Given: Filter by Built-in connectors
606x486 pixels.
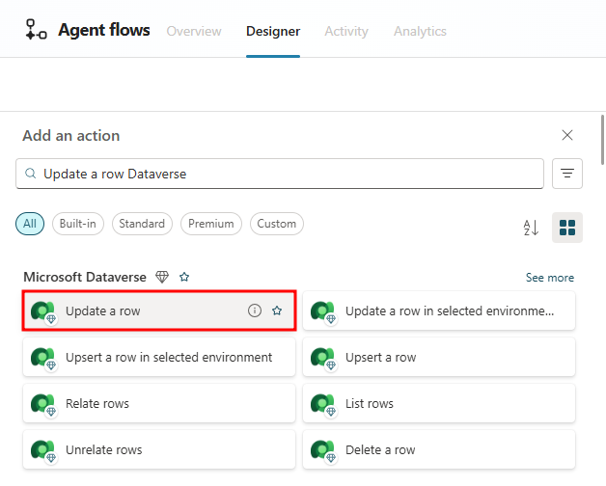Looking at the screenshot, I should point(78,224).
